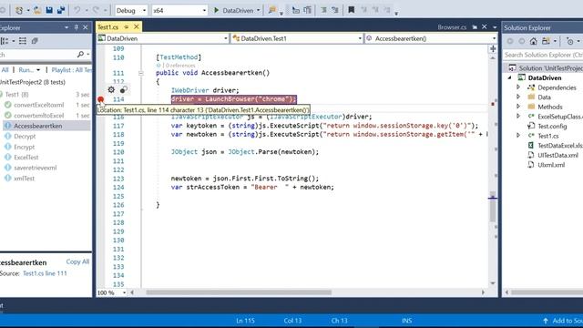This screenshot has width=583, height=328.
Task: Open the document tab list dropdown arrow
Action: click(x=495, y=27)
